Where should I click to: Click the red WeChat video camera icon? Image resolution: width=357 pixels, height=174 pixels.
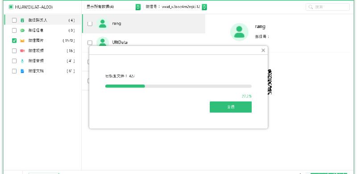[x=22, y=51]
